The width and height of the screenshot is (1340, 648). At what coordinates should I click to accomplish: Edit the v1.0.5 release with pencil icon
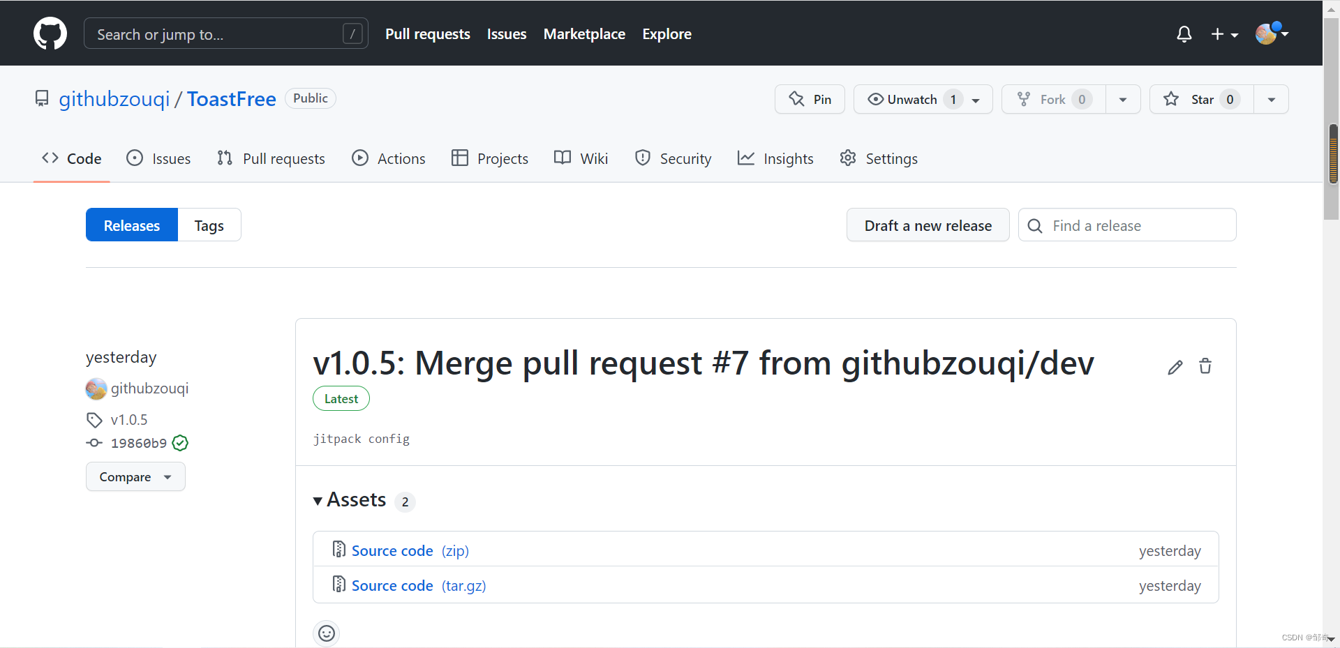point(1175,367)
